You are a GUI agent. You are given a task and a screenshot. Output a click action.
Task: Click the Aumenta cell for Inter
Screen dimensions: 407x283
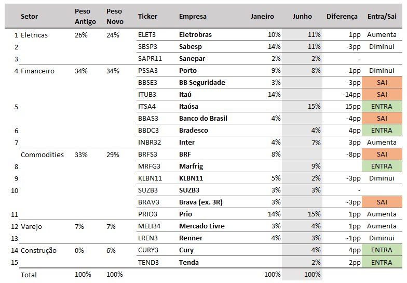[x=382, y=143]
